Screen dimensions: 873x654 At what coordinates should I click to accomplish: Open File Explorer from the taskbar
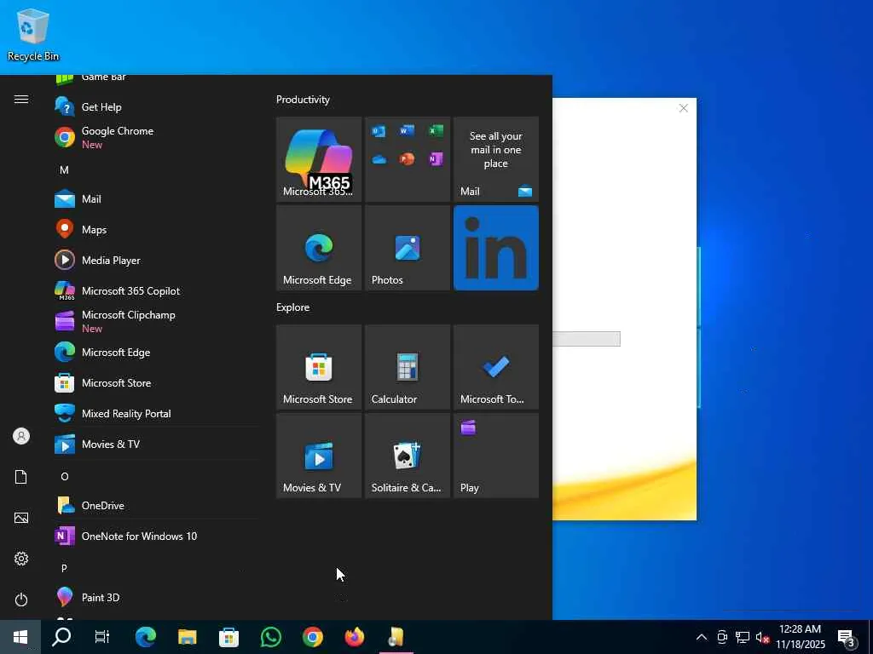[187, 637]
